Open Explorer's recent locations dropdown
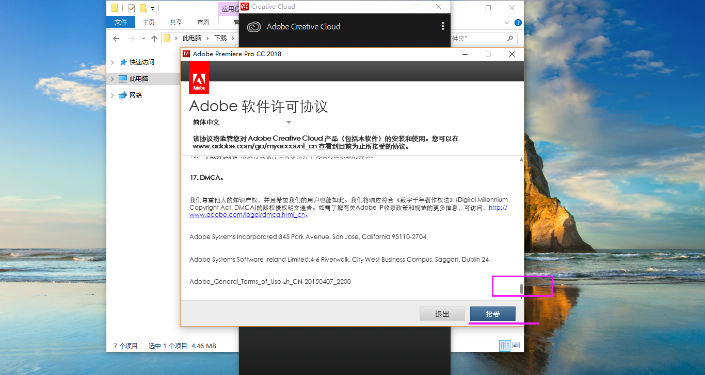The height and width of the screenshot is (375, 705). click(143, 39)
